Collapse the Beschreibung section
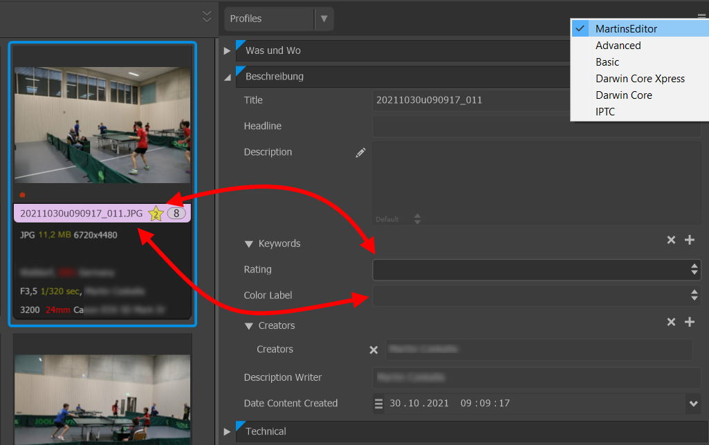Screen dimensions: 709x445 coord(228,77)
